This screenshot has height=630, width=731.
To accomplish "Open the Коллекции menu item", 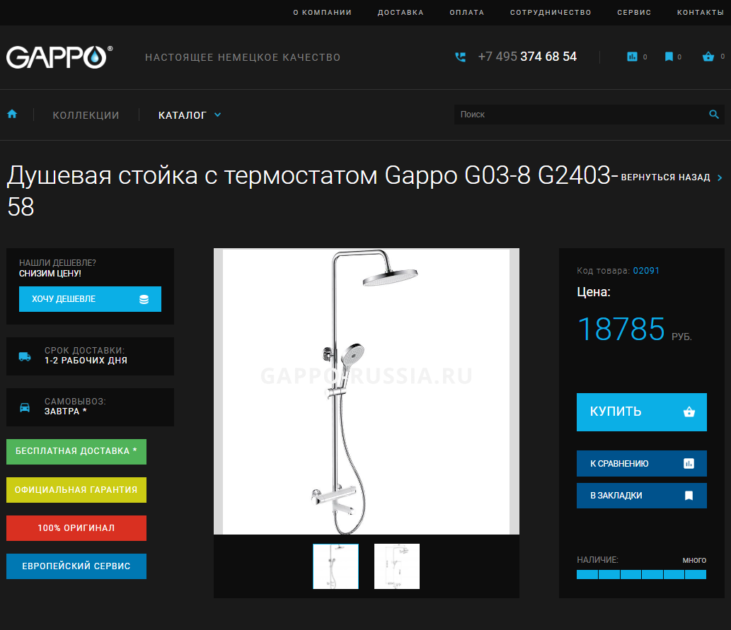I will coord(86,115).
